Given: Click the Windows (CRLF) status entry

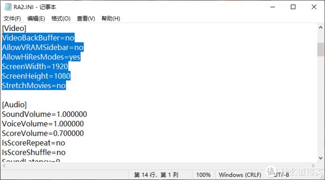Looking at the screenshot, I should tap(240, 175).
